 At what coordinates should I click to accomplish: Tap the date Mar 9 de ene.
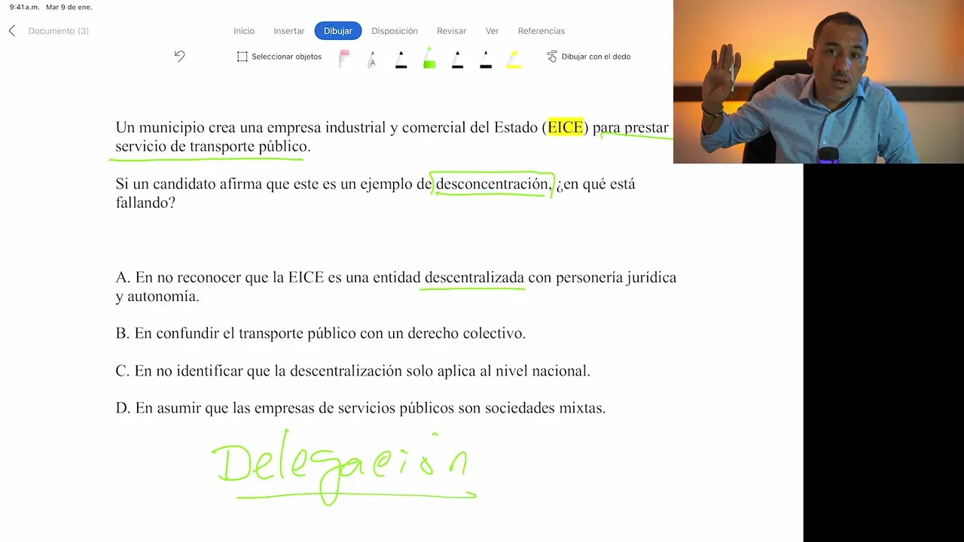(x=69, y=7)
